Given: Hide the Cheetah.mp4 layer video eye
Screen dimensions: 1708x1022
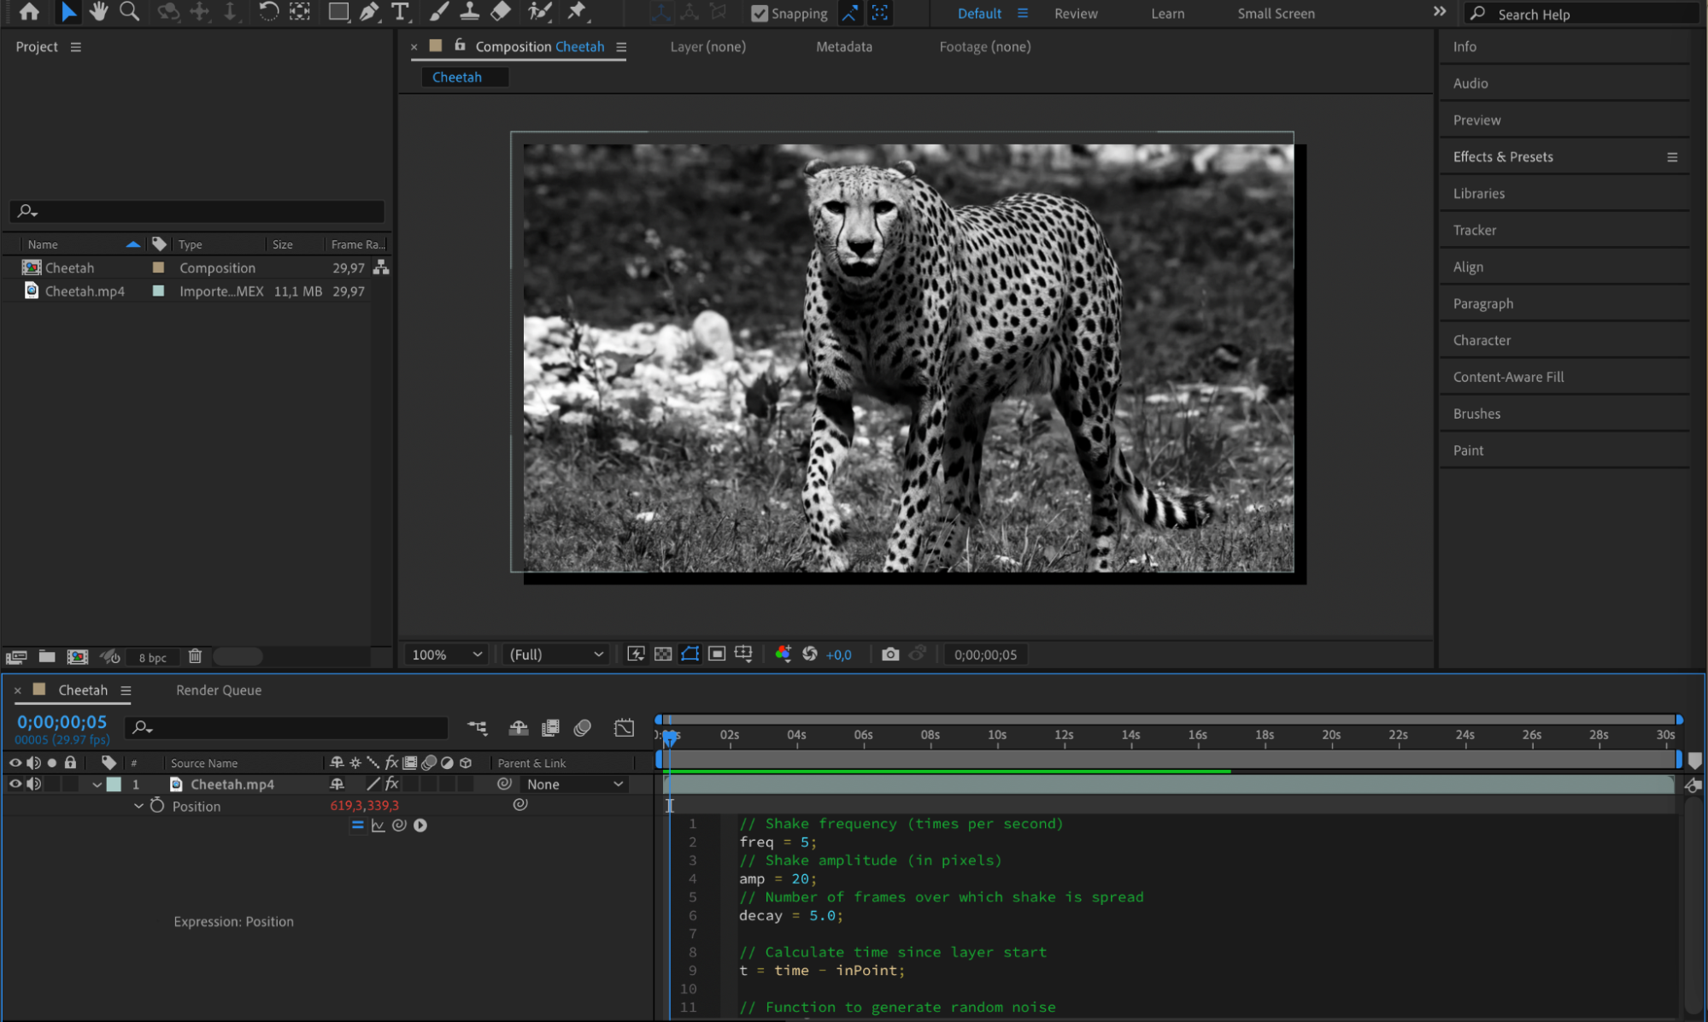Looking at the screenshot, I should click(x=15, y=784).
